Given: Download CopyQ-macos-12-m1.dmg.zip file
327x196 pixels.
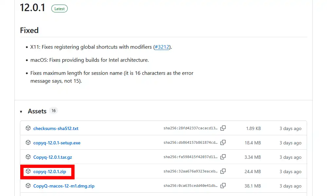Looking at the screenshot, I should point(64,186).
